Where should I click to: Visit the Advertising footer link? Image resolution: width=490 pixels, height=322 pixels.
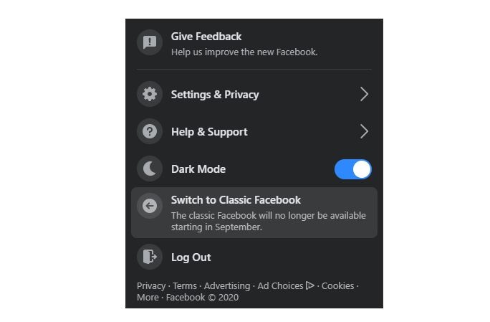tap(227, 286)
